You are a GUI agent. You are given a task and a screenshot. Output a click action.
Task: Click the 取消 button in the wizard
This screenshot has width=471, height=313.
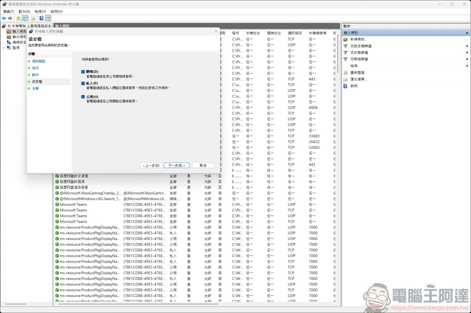point(203,165)
